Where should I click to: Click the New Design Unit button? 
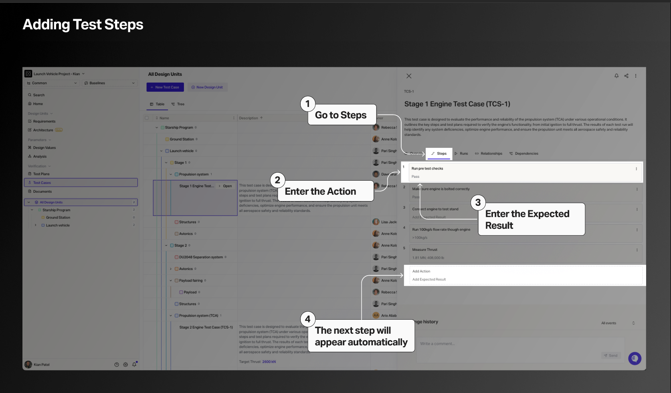pyautogui.click(x=207, y=87)
